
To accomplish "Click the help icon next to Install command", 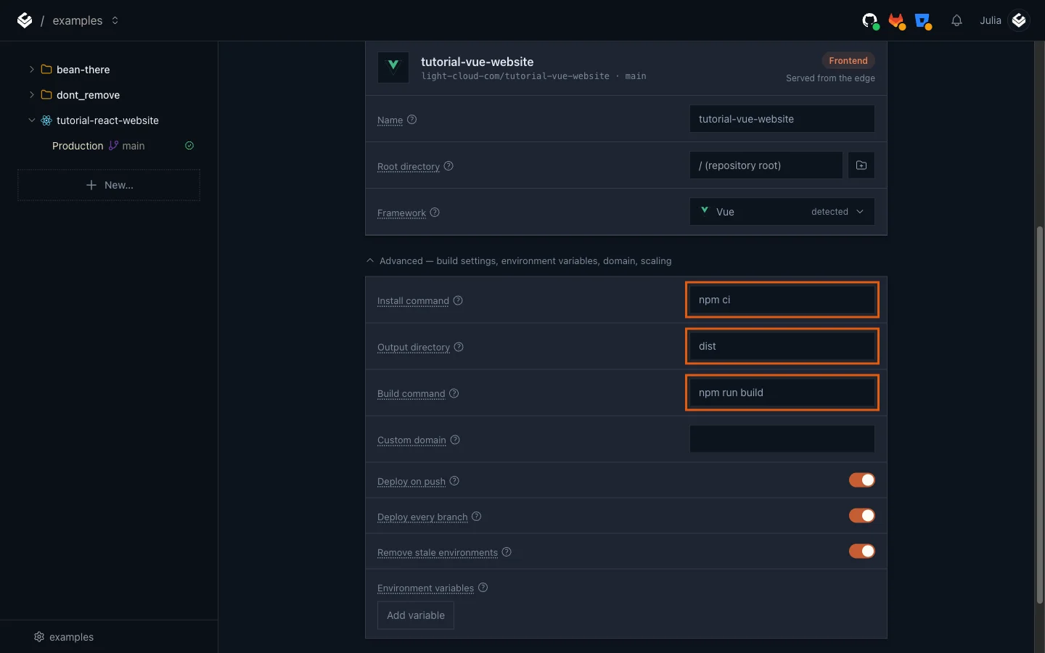I will [x=458, y=300].
